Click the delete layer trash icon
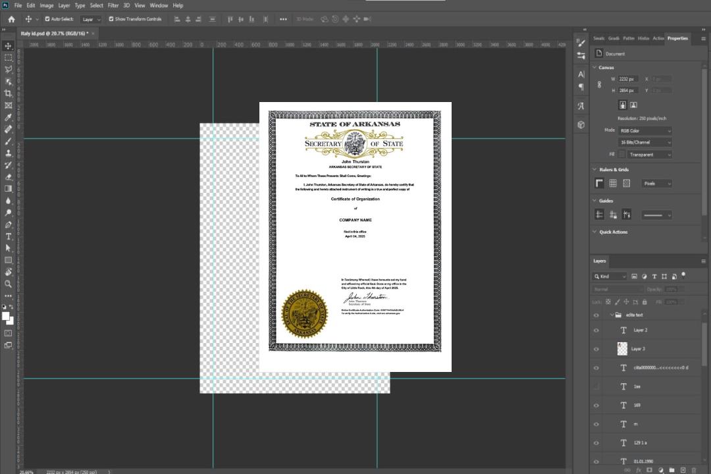711x474 pixels. click(x=694, y=470)
